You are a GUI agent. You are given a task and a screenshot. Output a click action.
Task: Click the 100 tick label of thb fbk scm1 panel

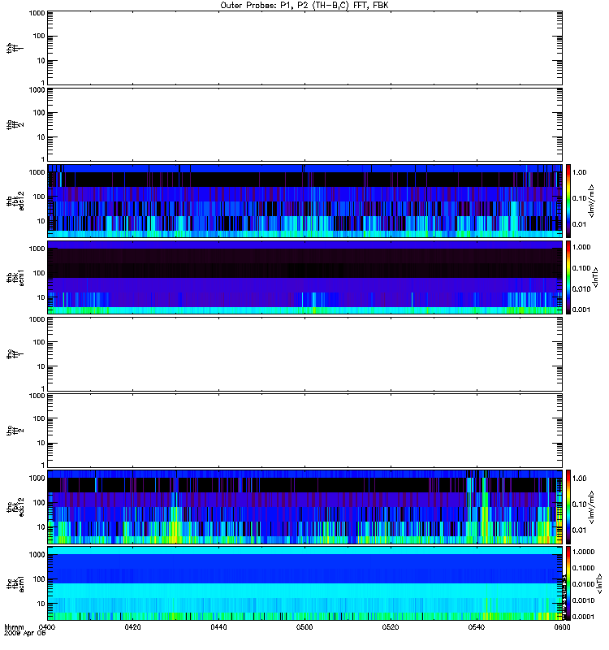pos(39,273)
